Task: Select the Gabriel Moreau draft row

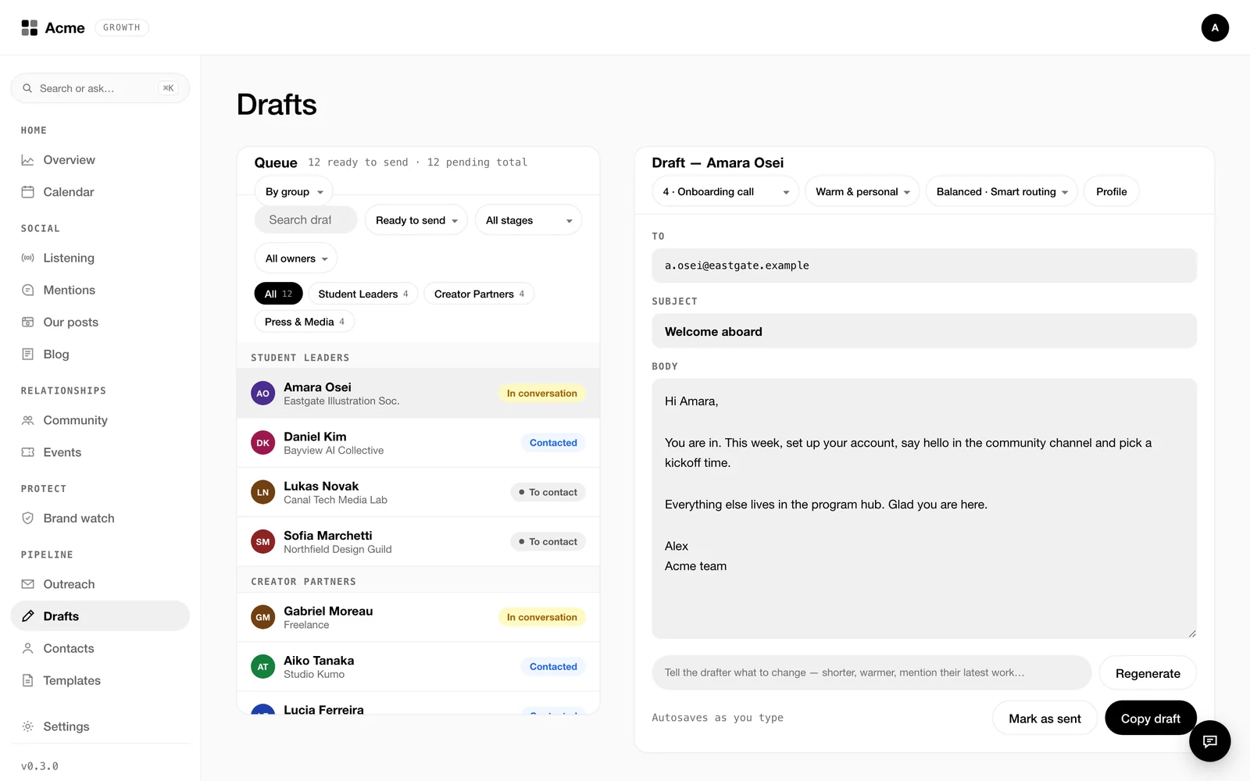Action: click(x=418, y=617)
